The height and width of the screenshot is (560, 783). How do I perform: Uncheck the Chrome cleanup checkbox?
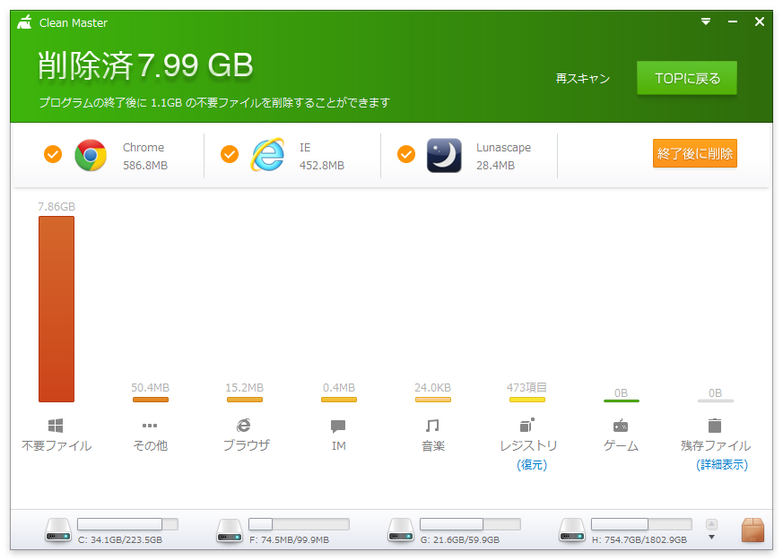[x=52, y=153]
